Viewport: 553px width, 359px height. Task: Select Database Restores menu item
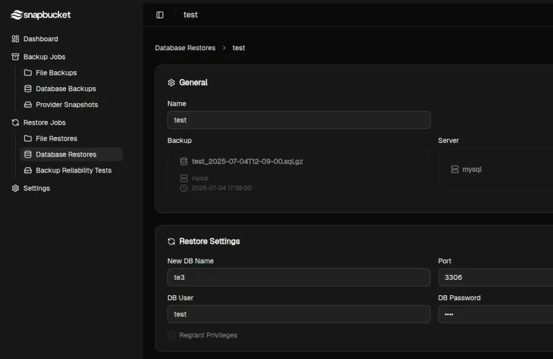pos(66,155)
